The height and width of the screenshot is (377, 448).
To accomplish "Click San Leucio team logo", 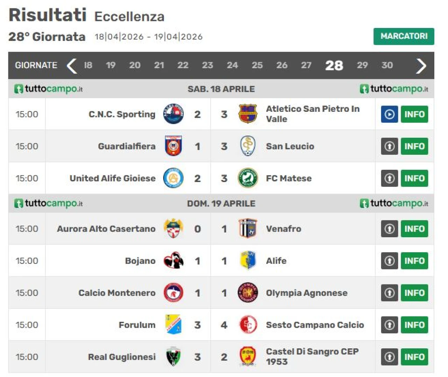I will (x=248, y=146).
